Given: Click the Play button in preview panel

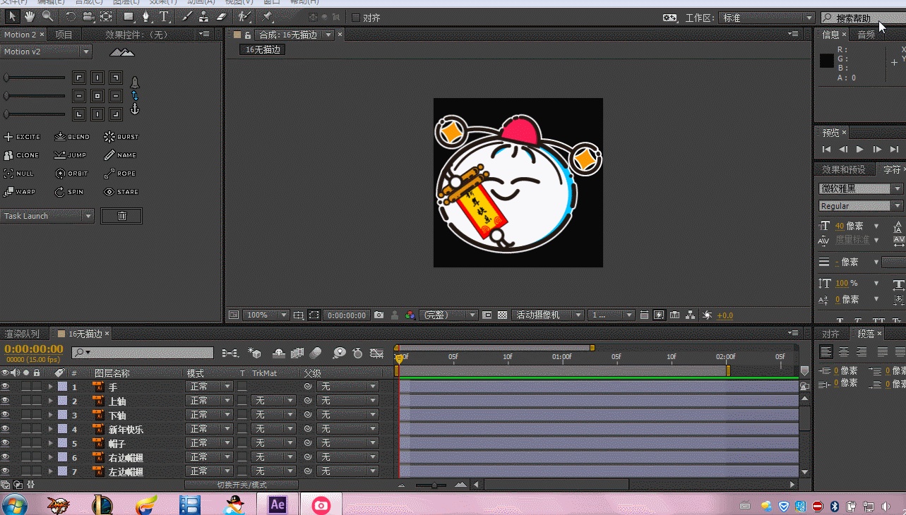Looking at the screenshot, I should tap(859, 150).
